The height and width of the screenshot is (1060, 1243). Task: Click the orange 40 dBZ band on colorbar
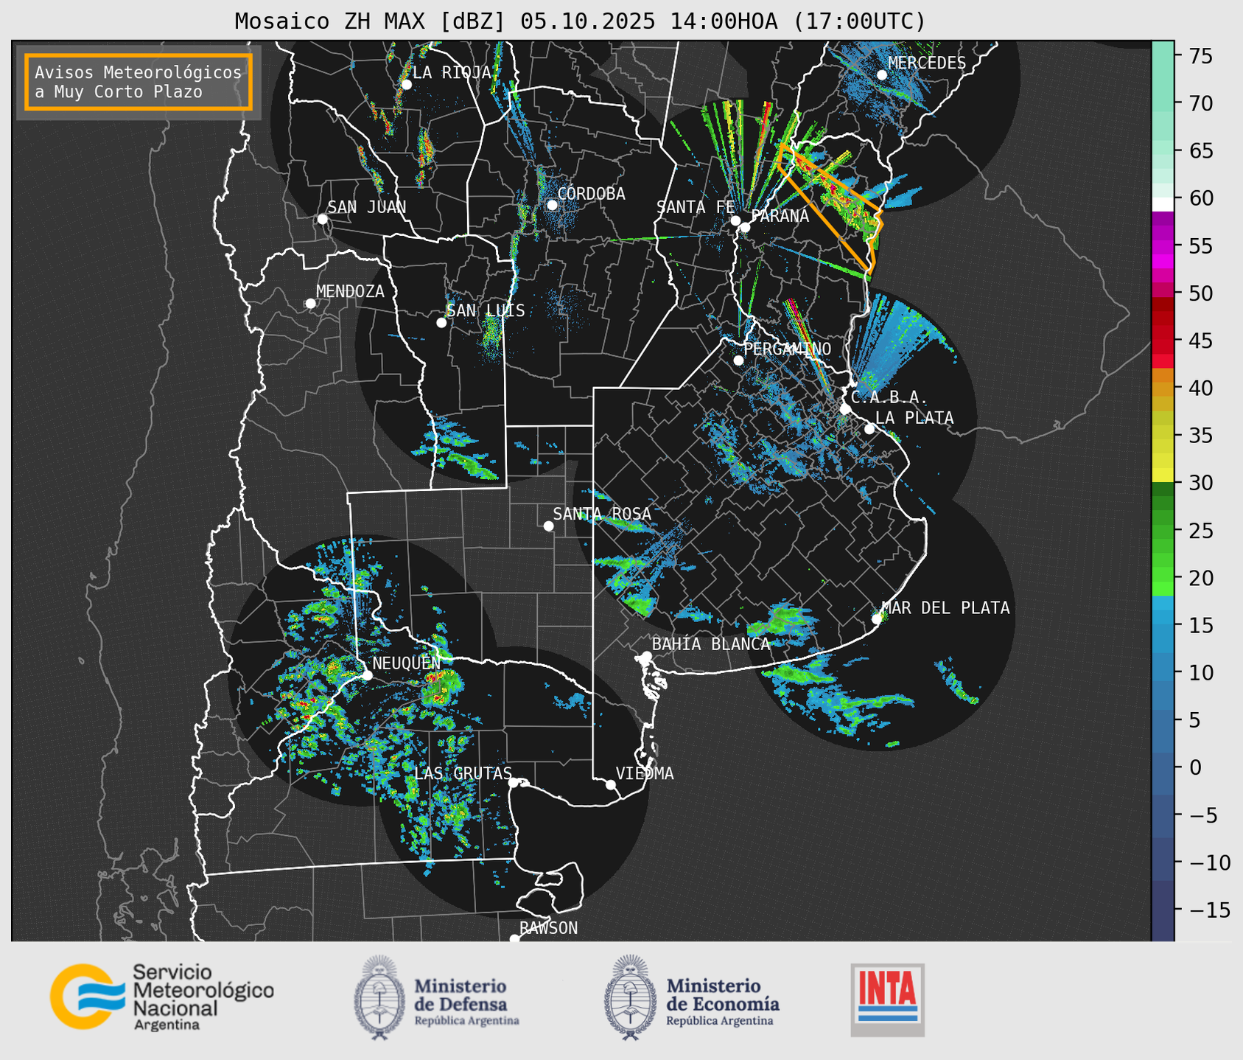(1163, 388)
